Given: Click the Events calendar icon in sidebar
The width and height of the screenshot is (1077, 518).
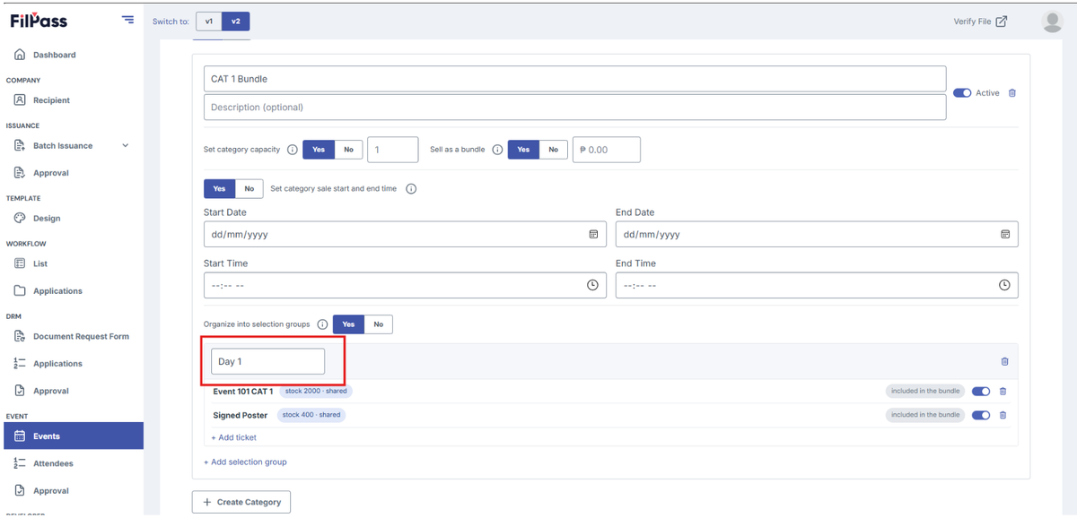Looking at the screenshot, I should tap(20, 436).
